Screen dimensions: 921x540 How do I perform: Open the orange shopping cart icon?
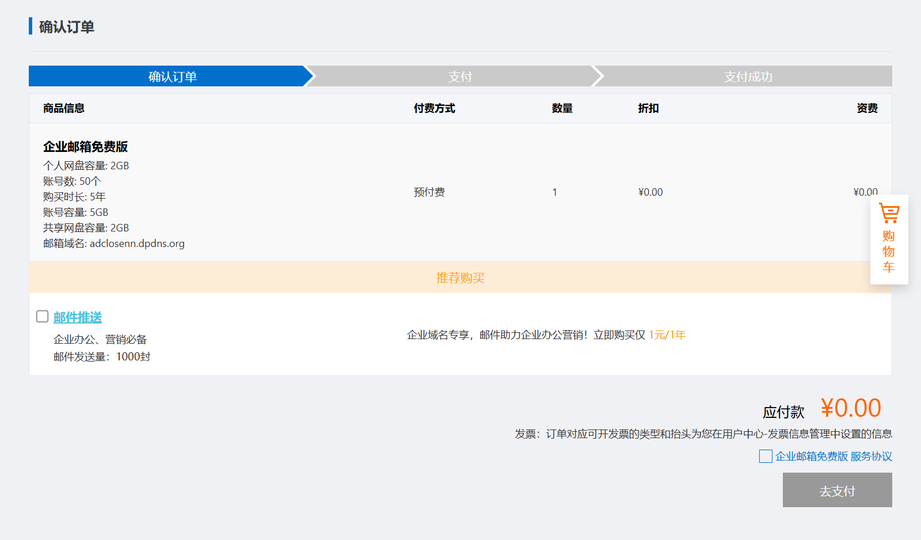(x=889, y=213)
